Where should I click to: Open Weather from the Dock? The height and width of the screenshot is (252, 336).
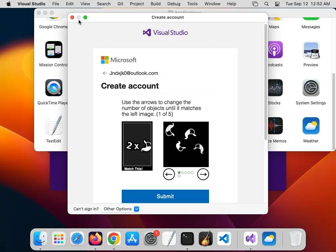[x=269, y=239]
